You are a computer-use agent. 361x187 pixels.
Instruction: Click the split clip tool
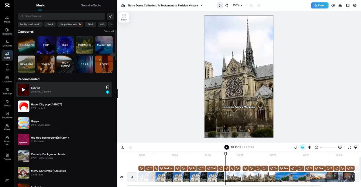coord(123,147)
